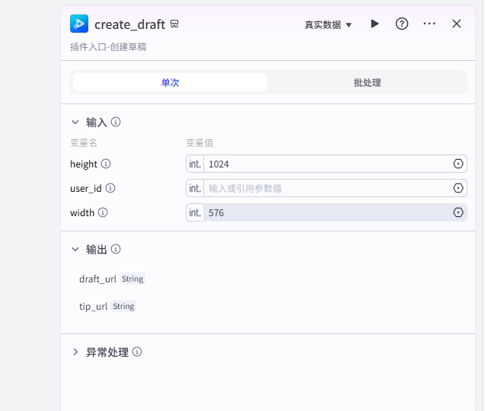Image resolution: width=485 pixels, height=411 pixels.
Task: Switch to the 批处理 tab
Action: coord(367,82)
